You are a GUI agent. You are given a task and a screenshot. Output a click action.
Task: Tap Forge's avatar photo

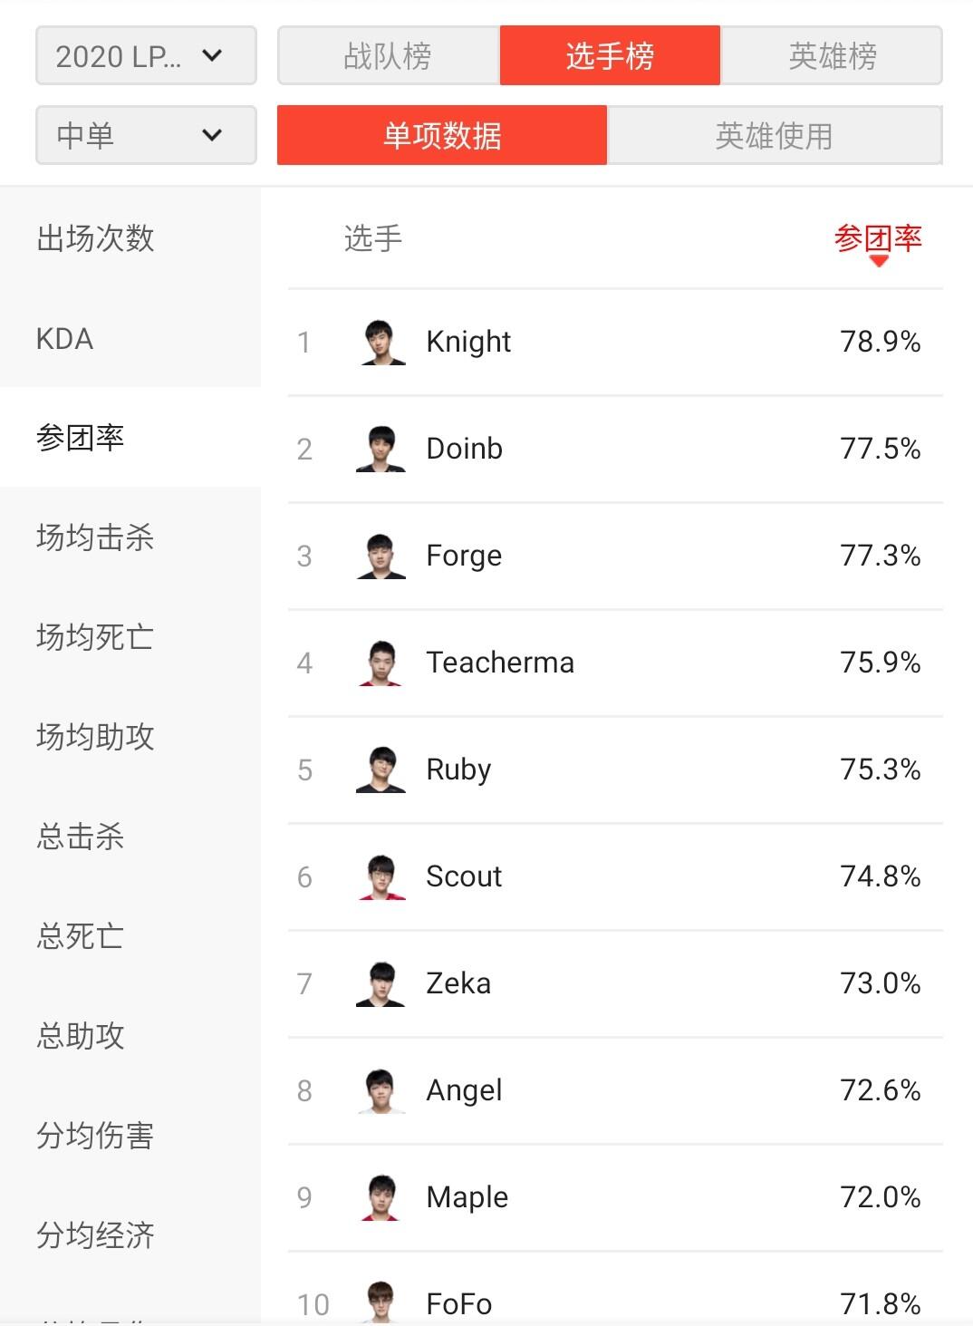[x=381, y=557]
